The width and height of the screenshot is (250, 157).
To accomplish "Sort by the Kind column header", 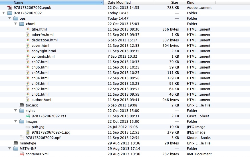I will [x=199, y=2].
